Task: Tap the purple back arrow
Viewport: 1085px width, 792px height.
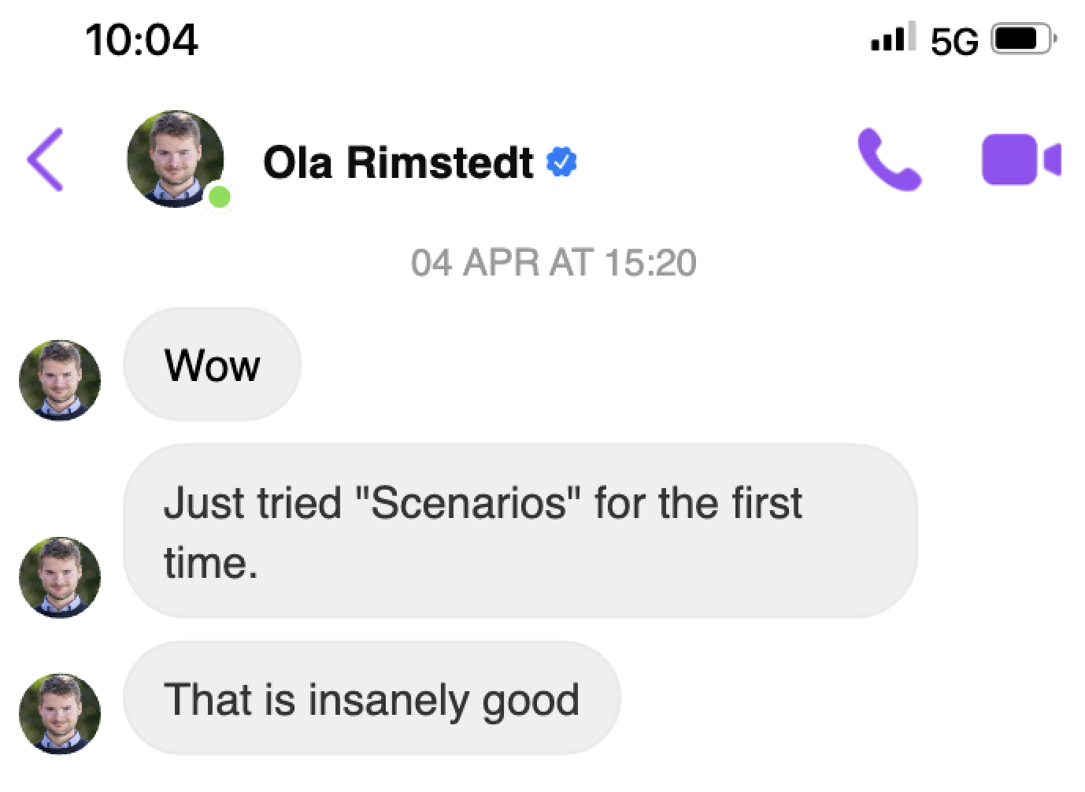Action: 45,160
